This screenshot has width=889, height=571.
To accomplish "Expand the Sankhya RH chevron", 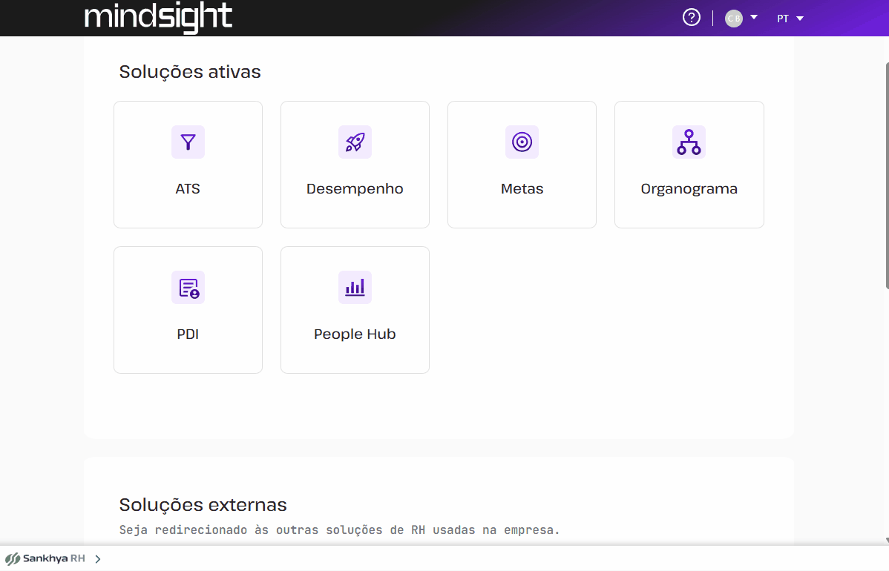I will click(x=98, y=559).
